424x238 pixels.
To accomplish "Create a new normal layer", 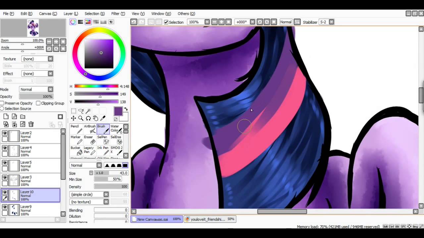I will click(x=6, y=116).
